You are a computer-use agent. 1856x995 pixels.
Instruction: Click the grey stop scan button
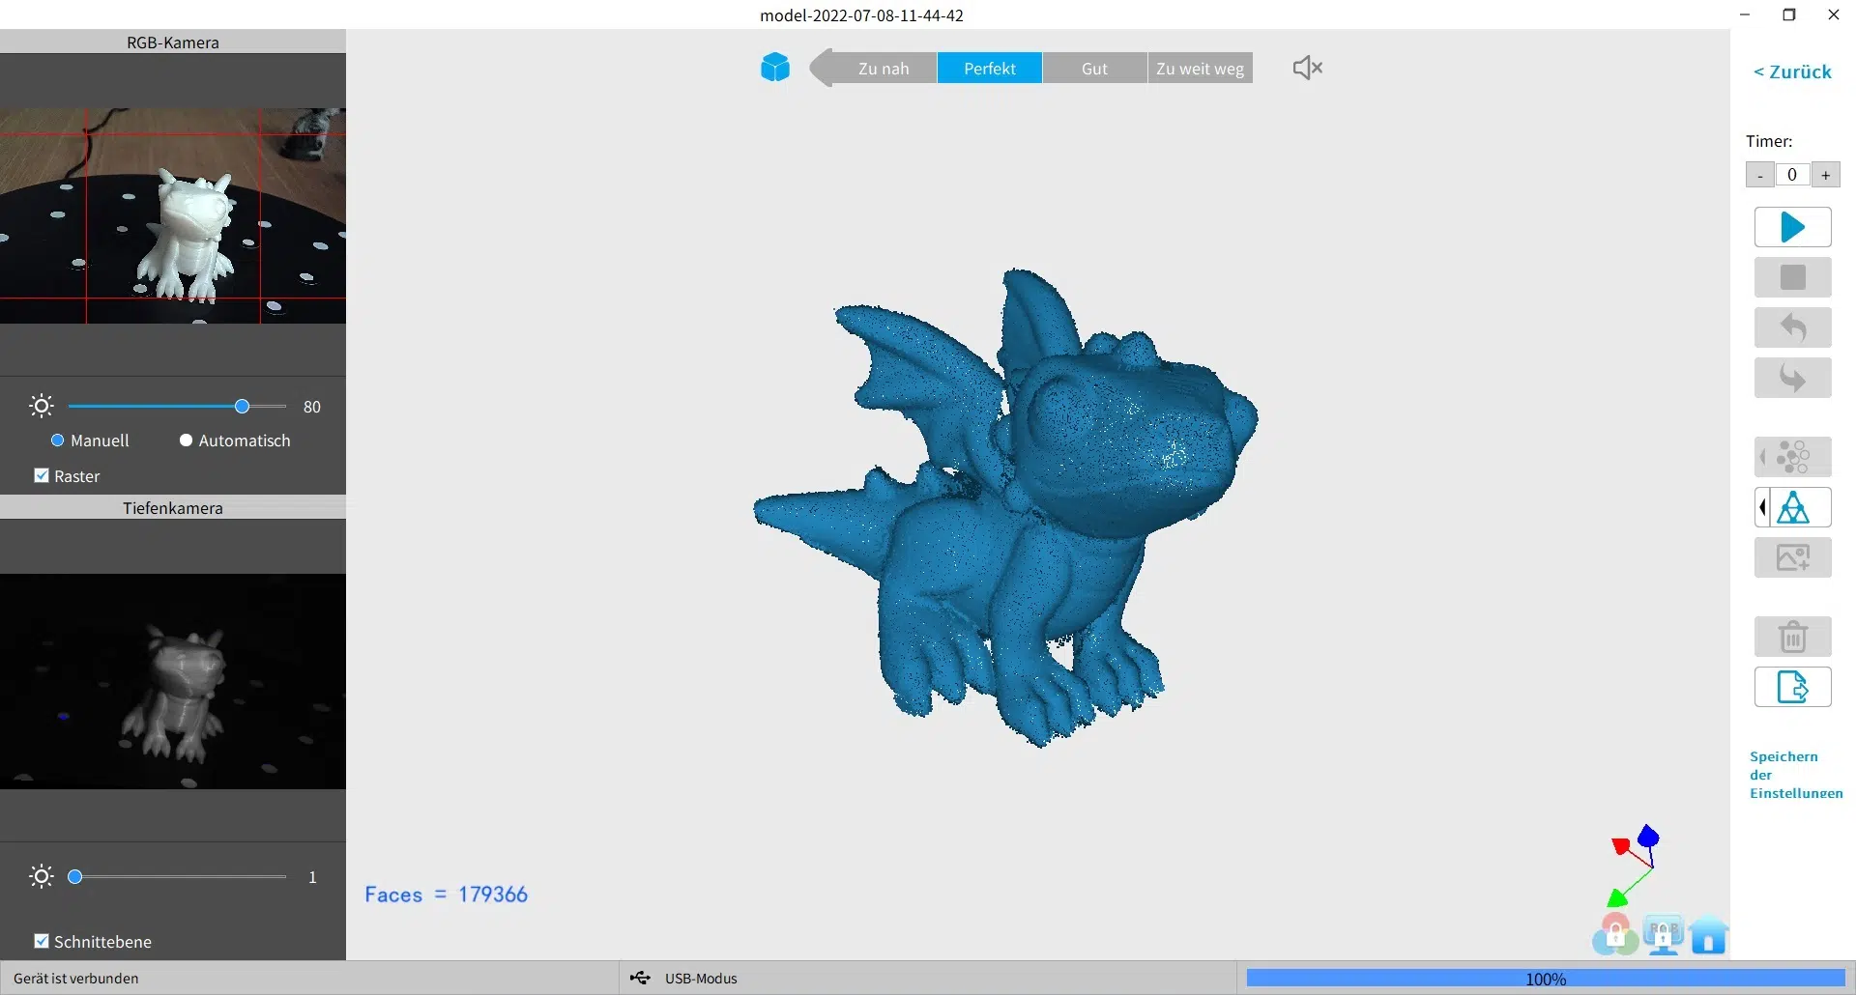pos(1792,277)
